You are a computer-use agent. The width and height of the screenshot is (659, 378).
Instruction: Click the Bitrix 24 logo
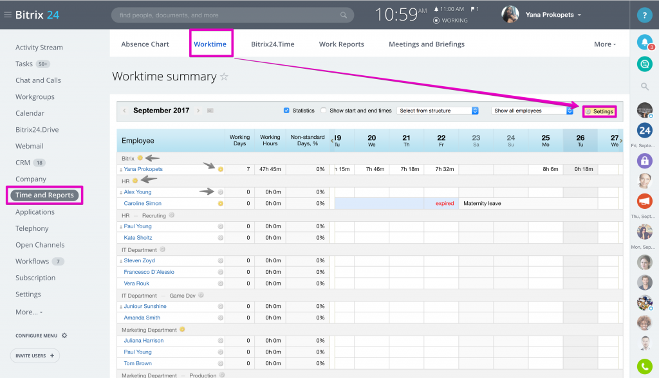pyautogui.click(x=37, y=15)
